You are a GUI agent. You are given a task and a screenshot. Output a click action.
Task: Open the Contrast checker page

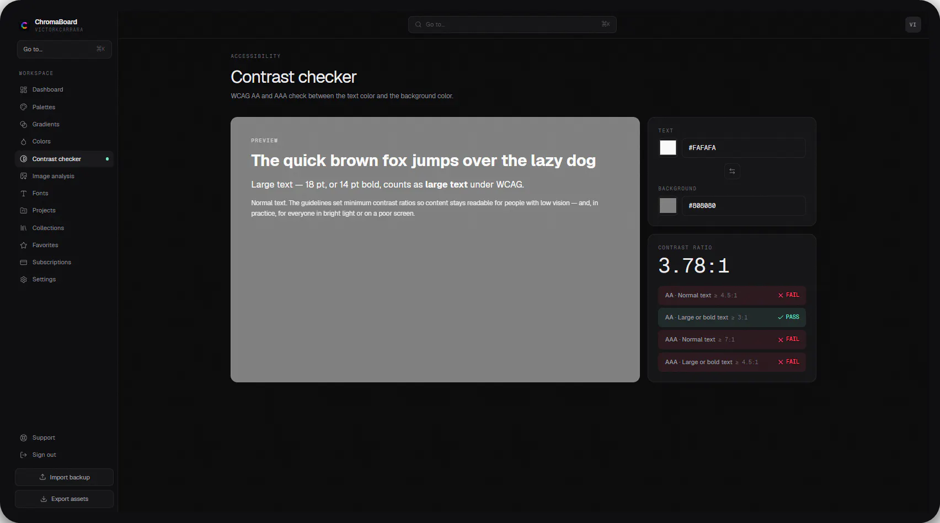coord(64,159)
